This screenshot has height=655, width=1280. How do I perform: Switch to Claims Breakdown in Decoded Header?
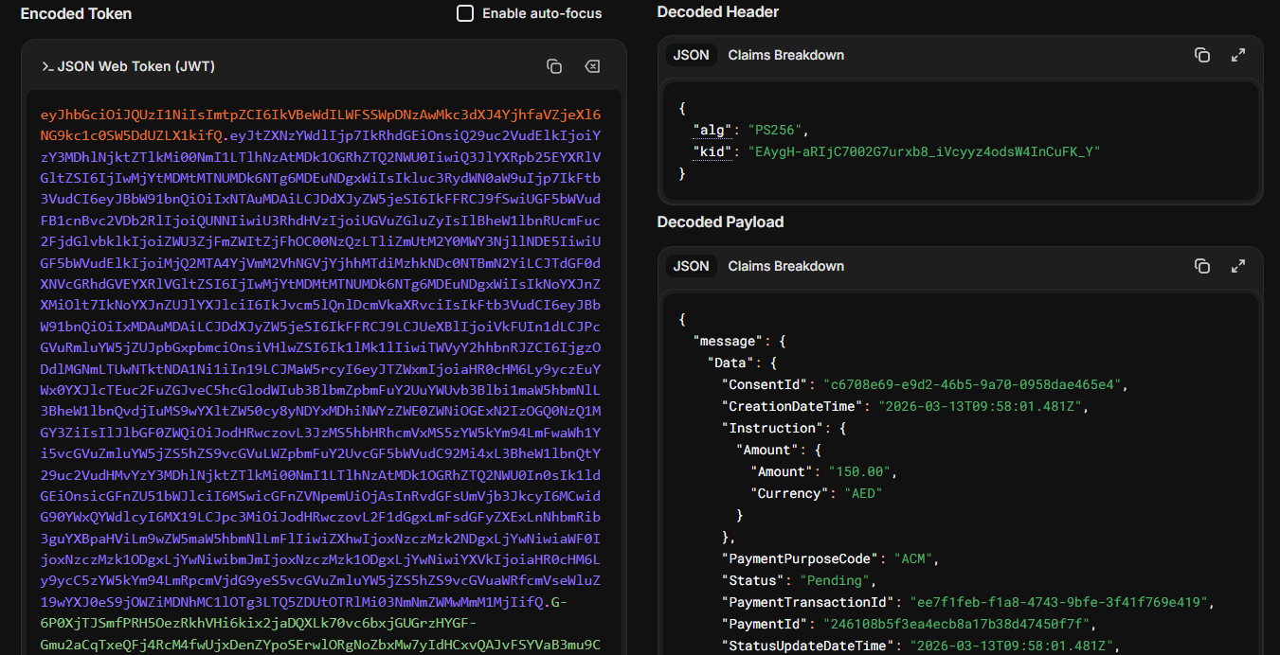pyautogui.click(x=785, y=55)
